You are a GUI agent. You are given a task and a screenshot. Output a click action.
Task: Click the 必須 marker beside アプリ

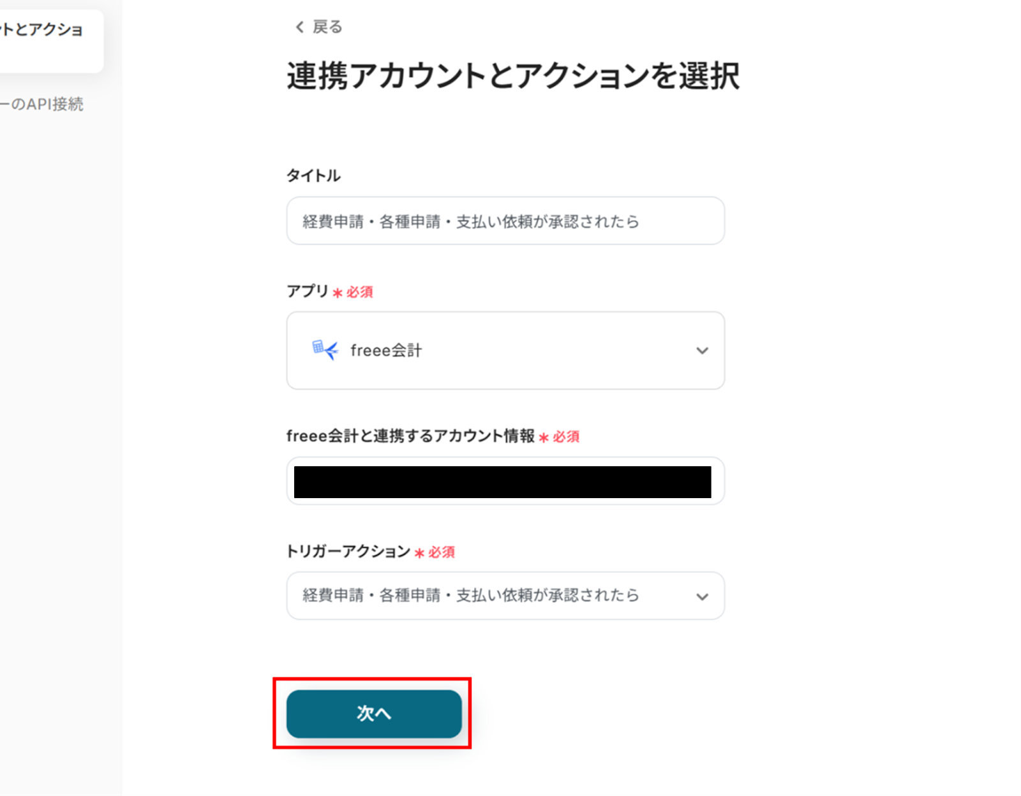[359, 292]
